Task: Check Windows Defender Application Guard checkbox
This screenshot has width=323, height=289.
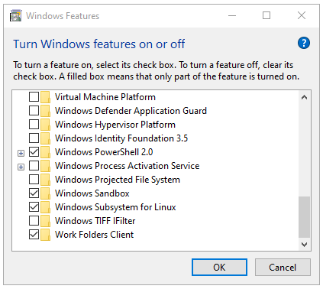Action: tap(34, 111)
